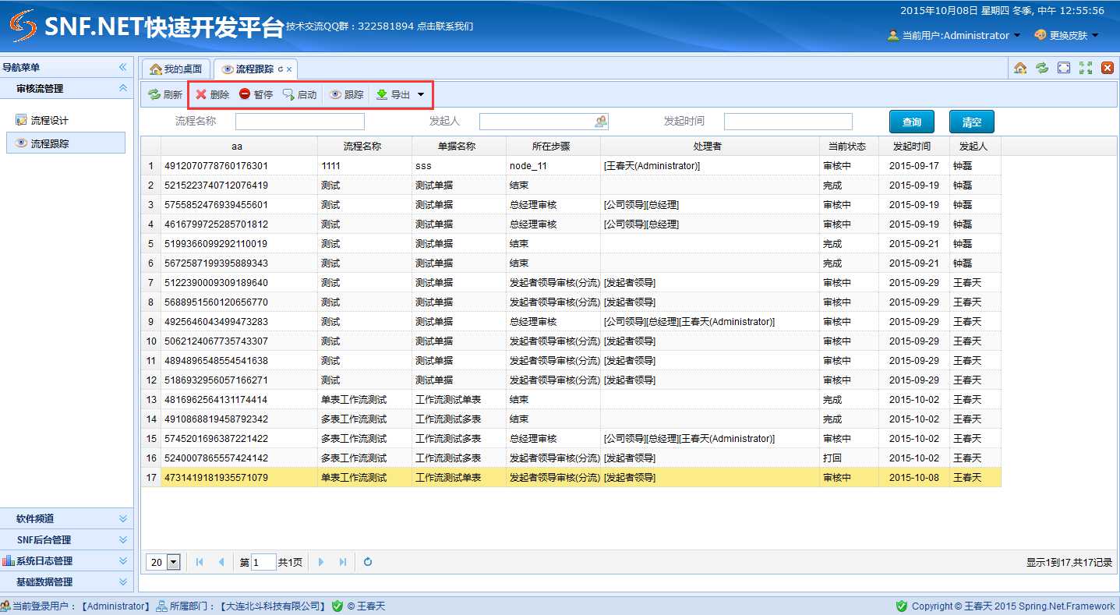1120x615 pixels.
Task: Click the green refresh icon at tab bar right
Action: point(1042,68)
